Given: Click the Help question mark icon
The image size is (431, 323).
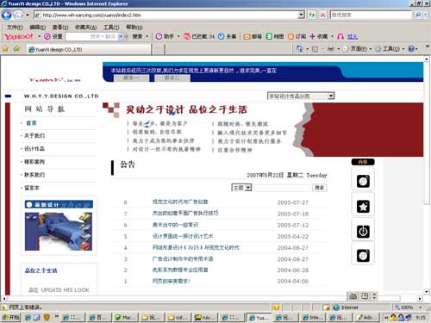Looking at the screenshot, I should tap(411, 49).
